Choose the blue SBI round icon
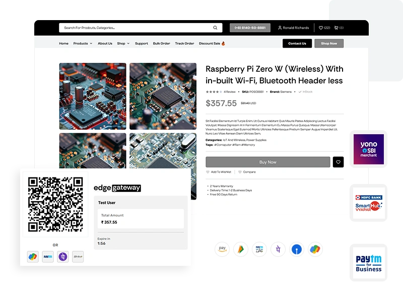The height and width of the screenshot is (286, 403). pyautogui.click(x=297, y=249)
